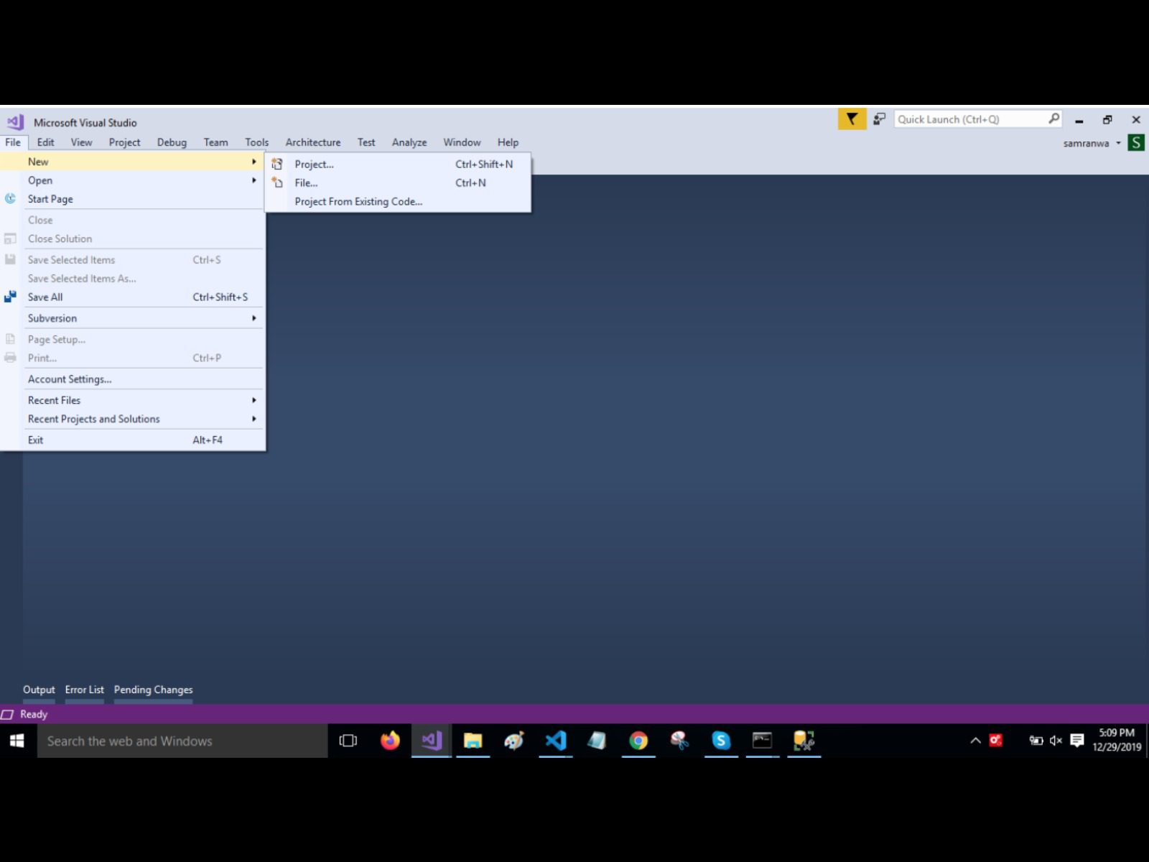The image size is (1149, 862).
Task: Open the Snipping Tool taskbar icon
Action: tap(679, 741)
